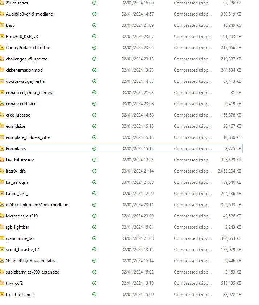Select the besp archive name

(10, 25)
